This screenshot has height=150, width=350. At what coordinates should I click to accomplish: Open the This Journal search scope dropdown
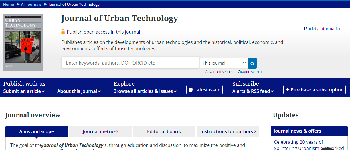(224, 63)
